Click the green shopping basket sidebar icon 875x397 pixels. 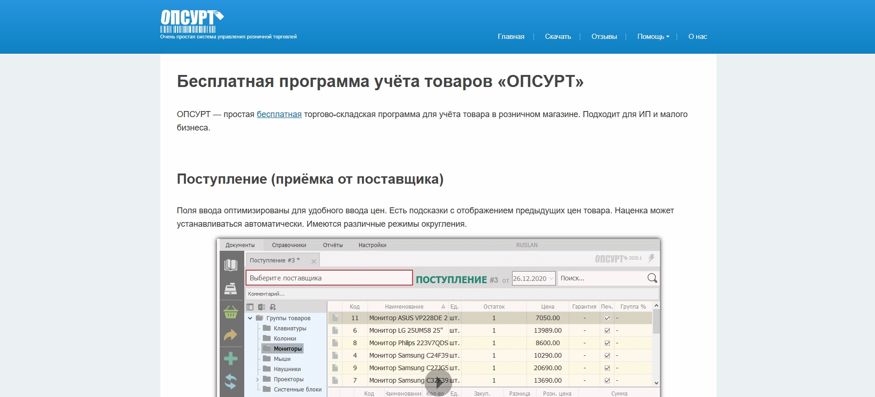231,311
